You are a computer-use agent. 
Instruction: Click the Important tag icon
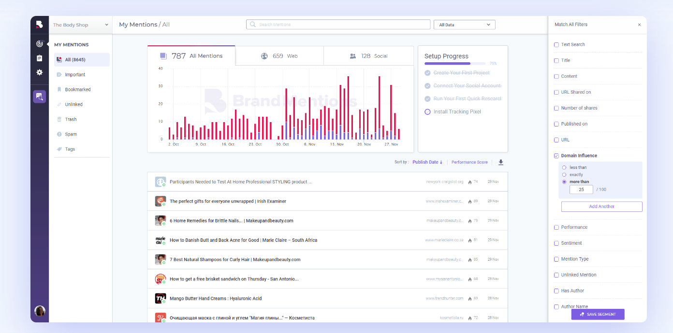point(59,75)
